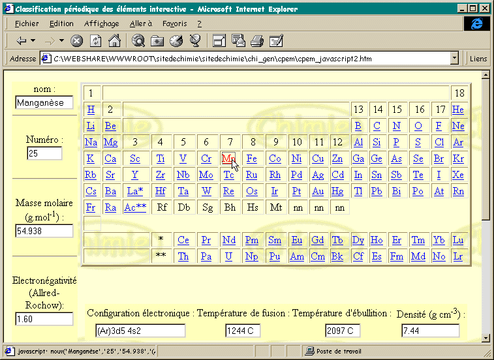Select the Fe iron element link

click(251, 158)
